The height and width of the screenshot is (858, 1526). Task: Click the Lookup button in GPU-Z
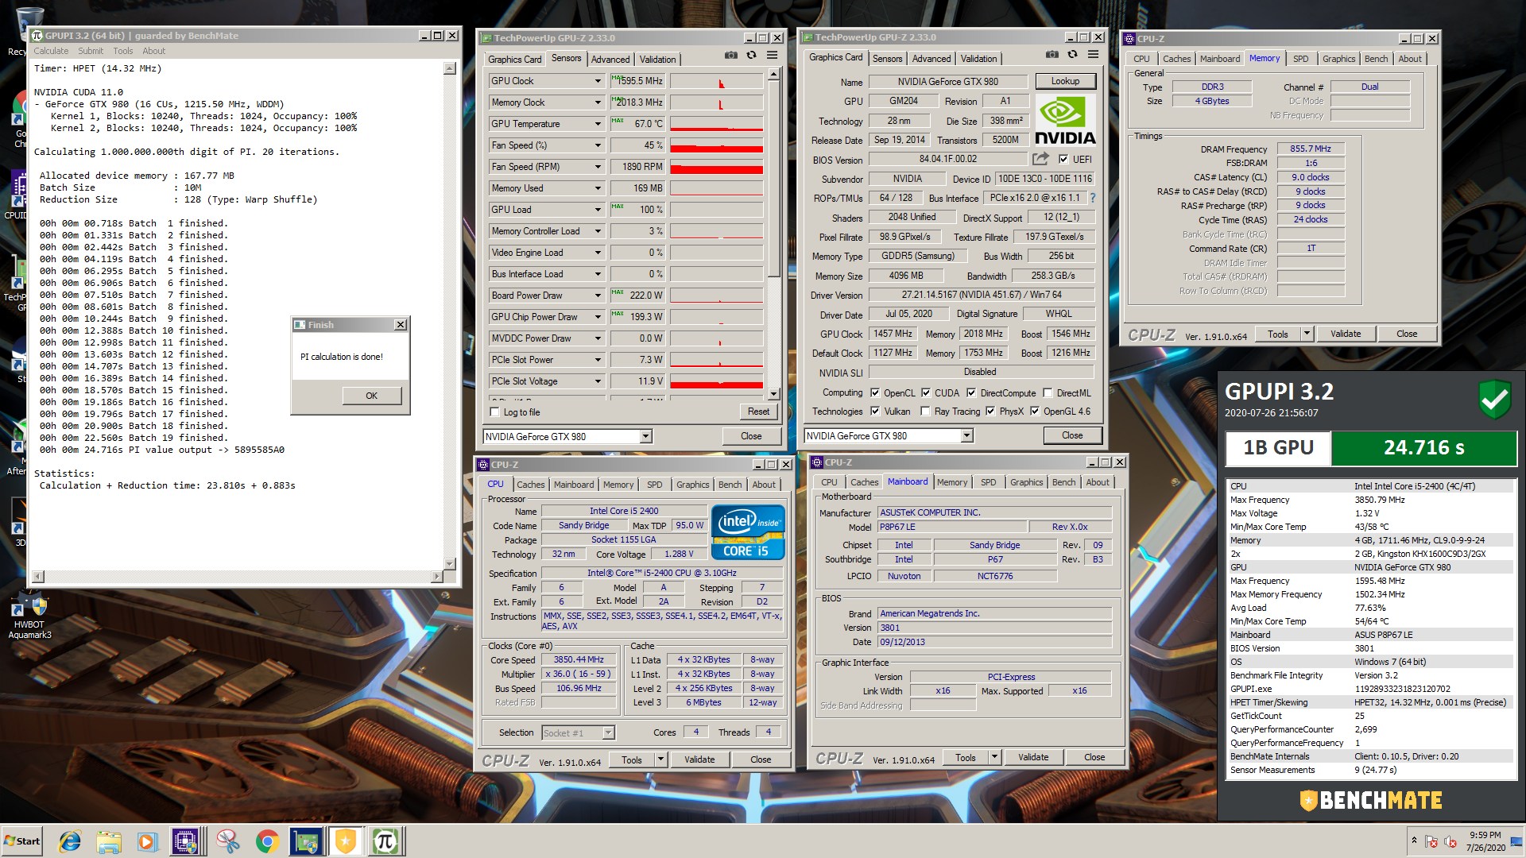[x=1065, y=81]
